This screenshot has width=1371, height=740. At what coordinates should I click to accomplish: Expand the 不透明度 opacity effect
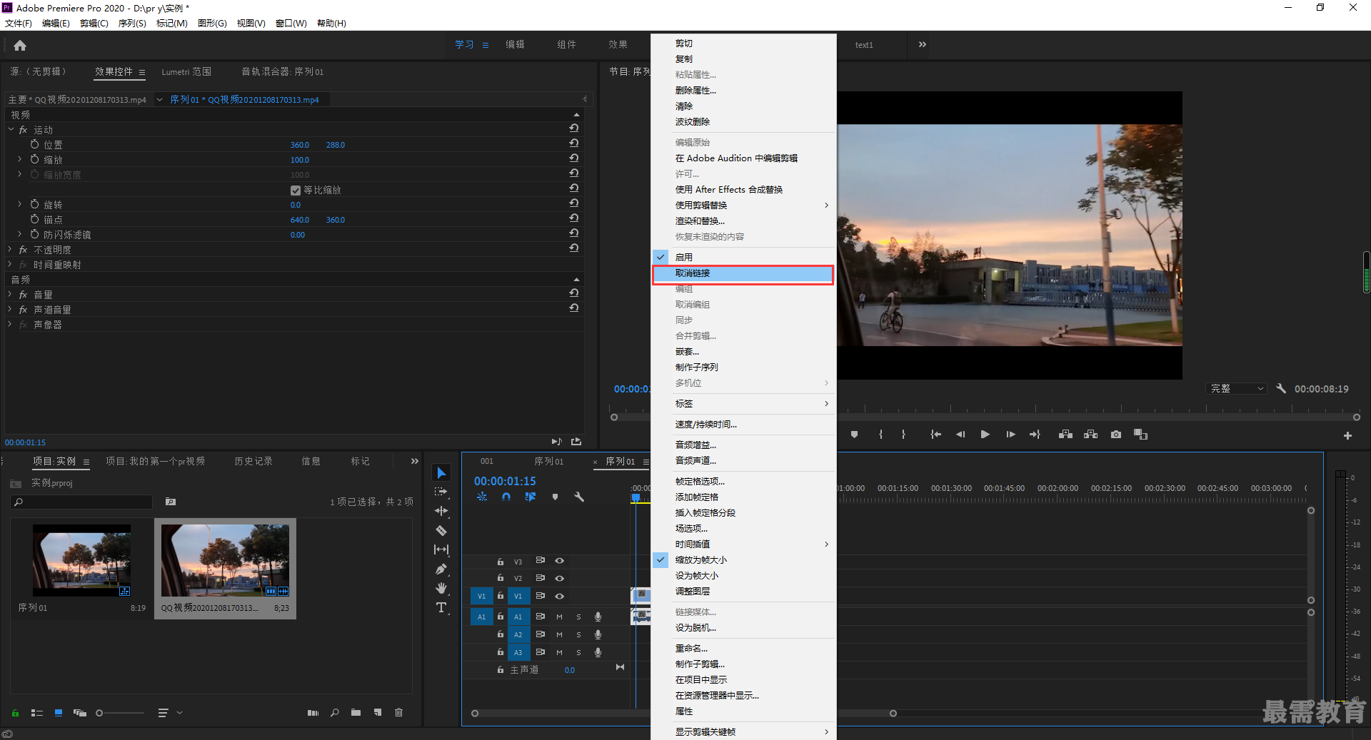tap(10, 250)
